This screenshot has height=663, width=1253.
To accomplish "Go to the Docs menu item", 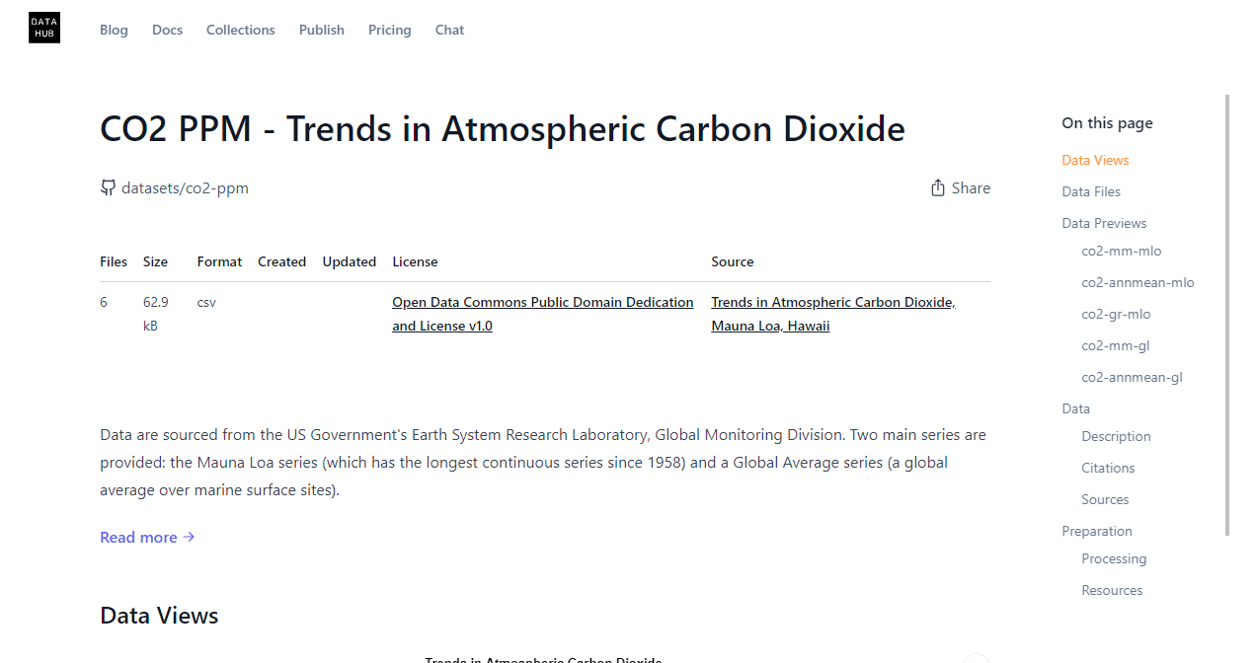I will pyautogui.click(x=167, y=30).
